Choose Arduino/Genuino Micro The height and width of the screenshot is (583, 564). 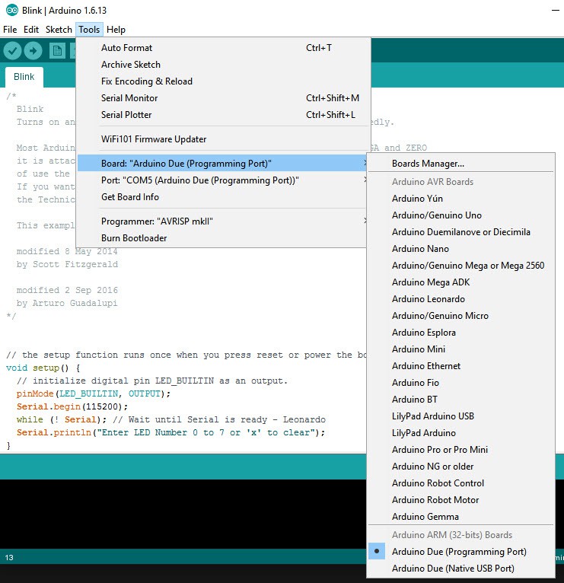click(x=461, y=315)
